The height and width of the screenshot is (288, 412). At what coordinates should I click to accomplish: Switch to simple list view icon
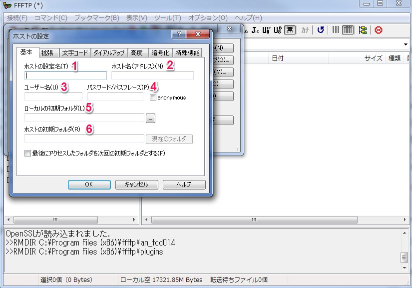tap(336, 30)
